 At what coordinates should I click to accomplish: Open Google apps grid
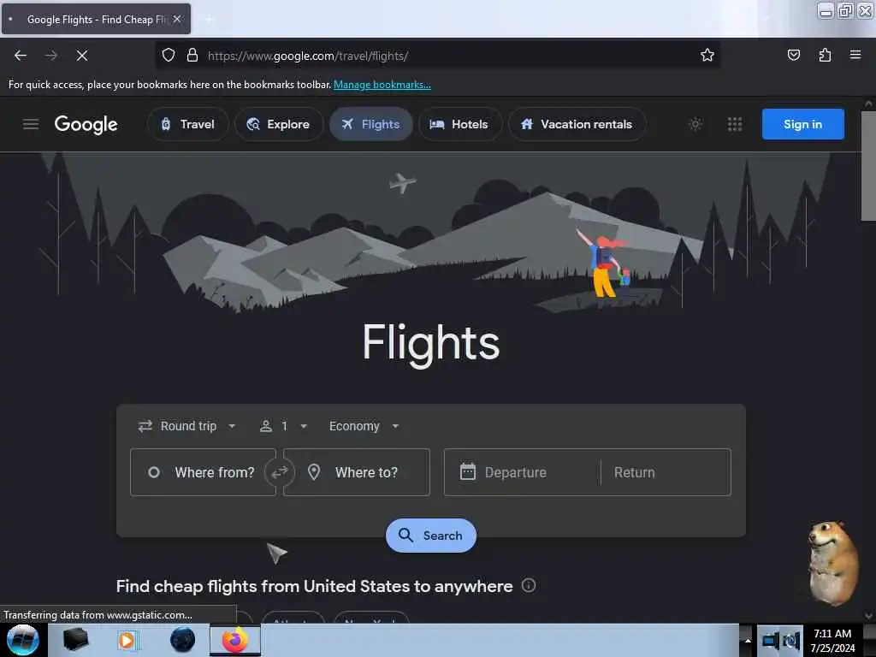pos(735,124)
